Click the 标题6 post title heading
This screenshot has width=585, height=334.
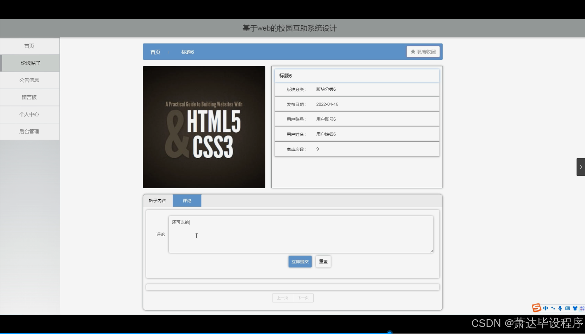click(285, 76)
